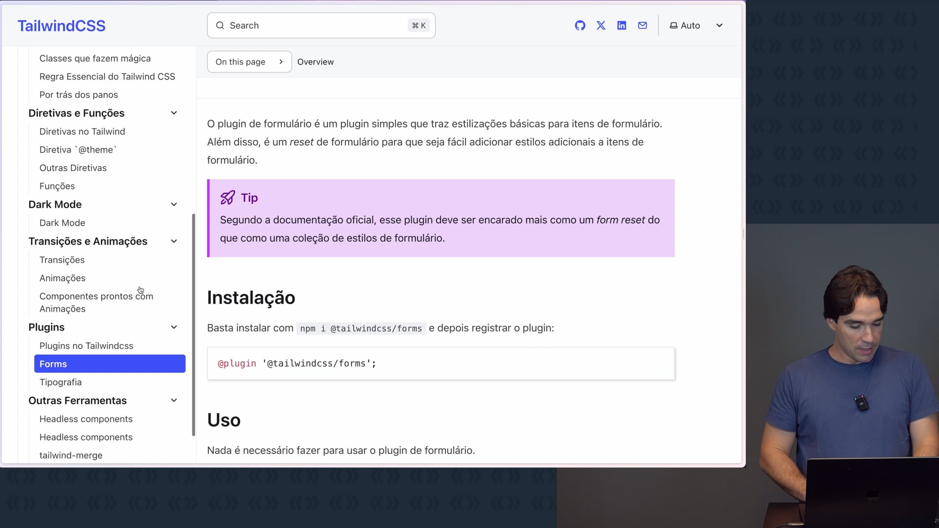Click the X (Twitter) icon
Image resolution: width=939 pixels, height=528 pixels.
(x=601, y=25)
